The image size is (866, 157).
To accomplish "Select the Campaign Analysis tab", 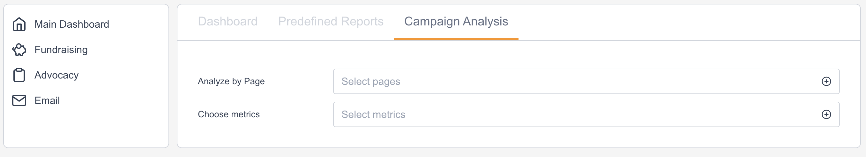I will pos(456,21).
